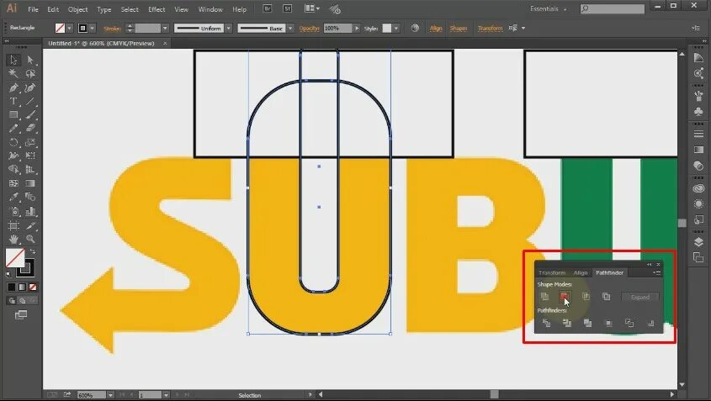Apply Trim pathfinder
Image resolution: width=711 pixels, height=401 pixels.
(x=567, y=323)
